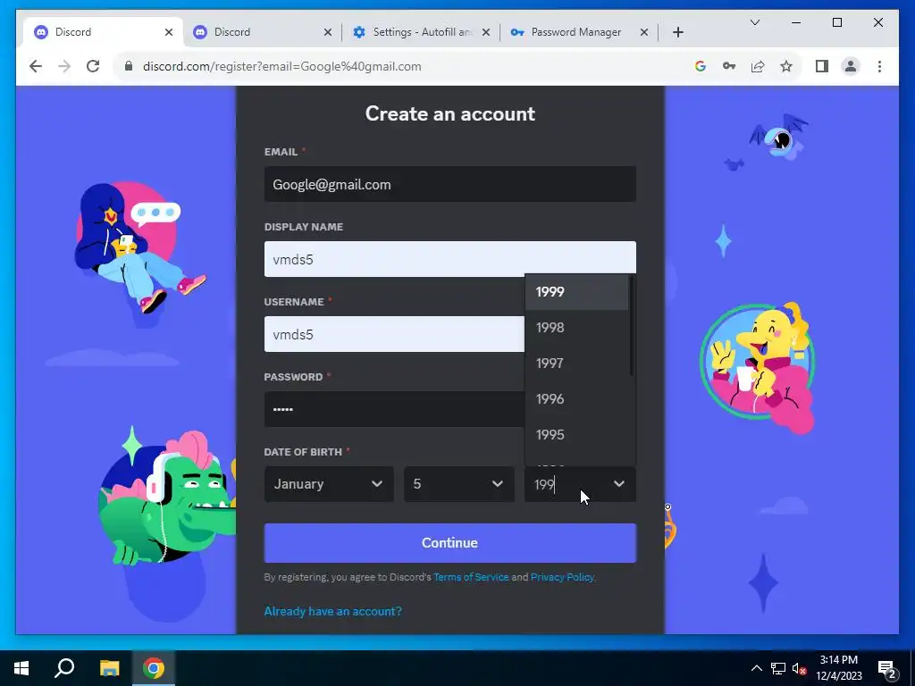Click the address bar URL

tap(281, 66)
